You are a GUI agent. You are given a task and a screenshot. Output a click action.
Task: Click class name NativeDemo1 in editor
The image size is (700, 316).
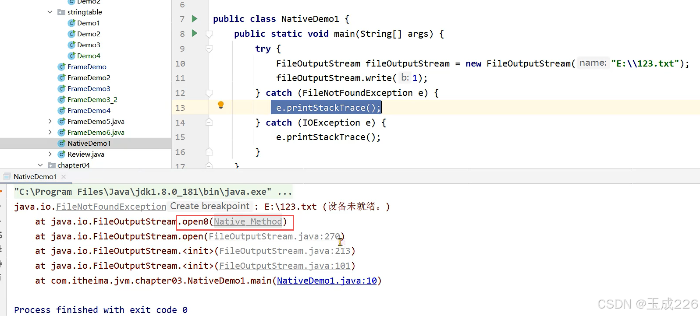[310, 19]
